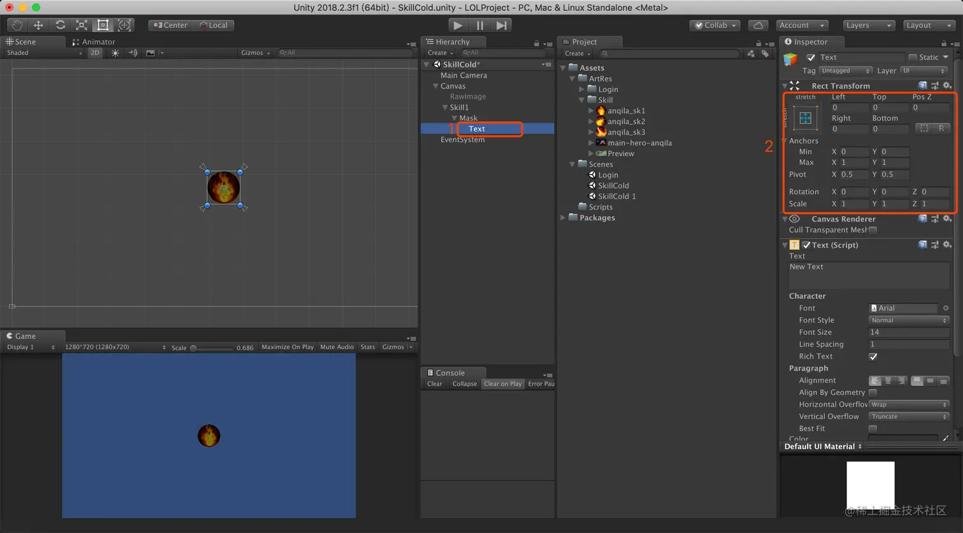Enable the Static checkbox

(x=913, y=57)
